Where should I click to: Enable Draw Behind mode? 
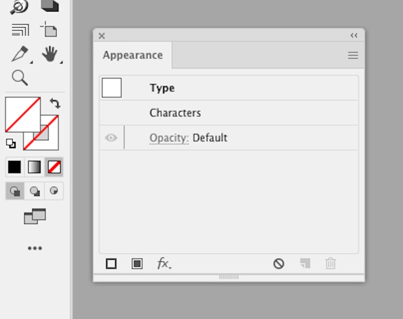click(34, 190)
